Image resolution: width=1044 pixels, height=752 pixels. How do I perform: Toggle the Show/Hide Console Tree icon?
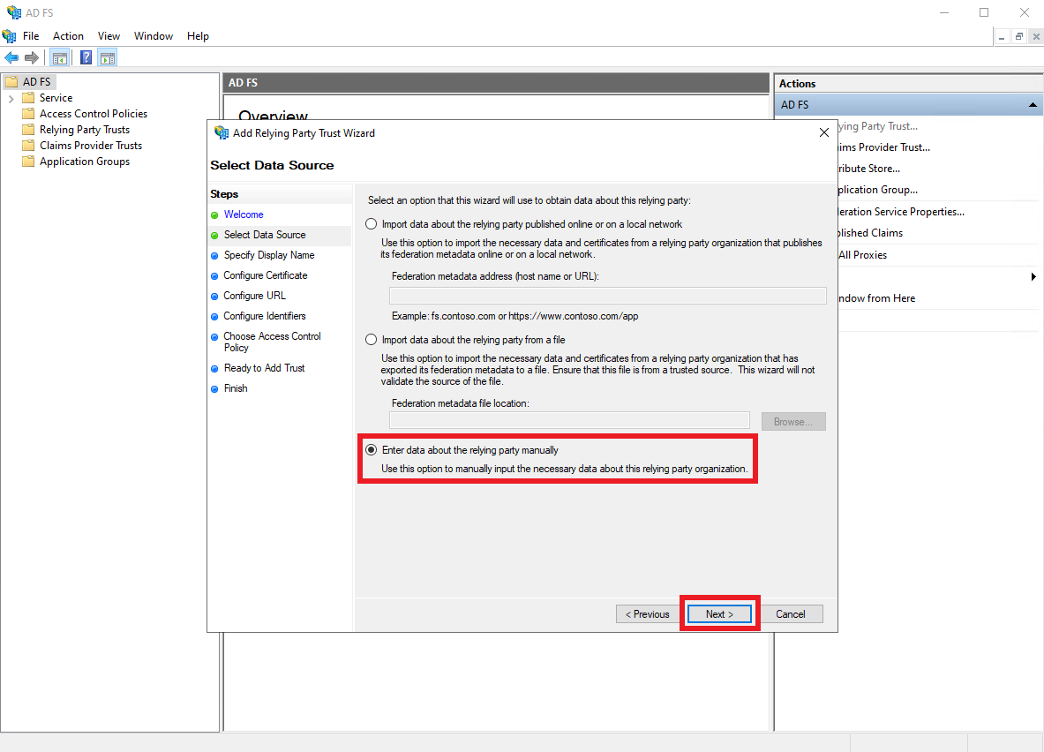click(x=60, y=58)
